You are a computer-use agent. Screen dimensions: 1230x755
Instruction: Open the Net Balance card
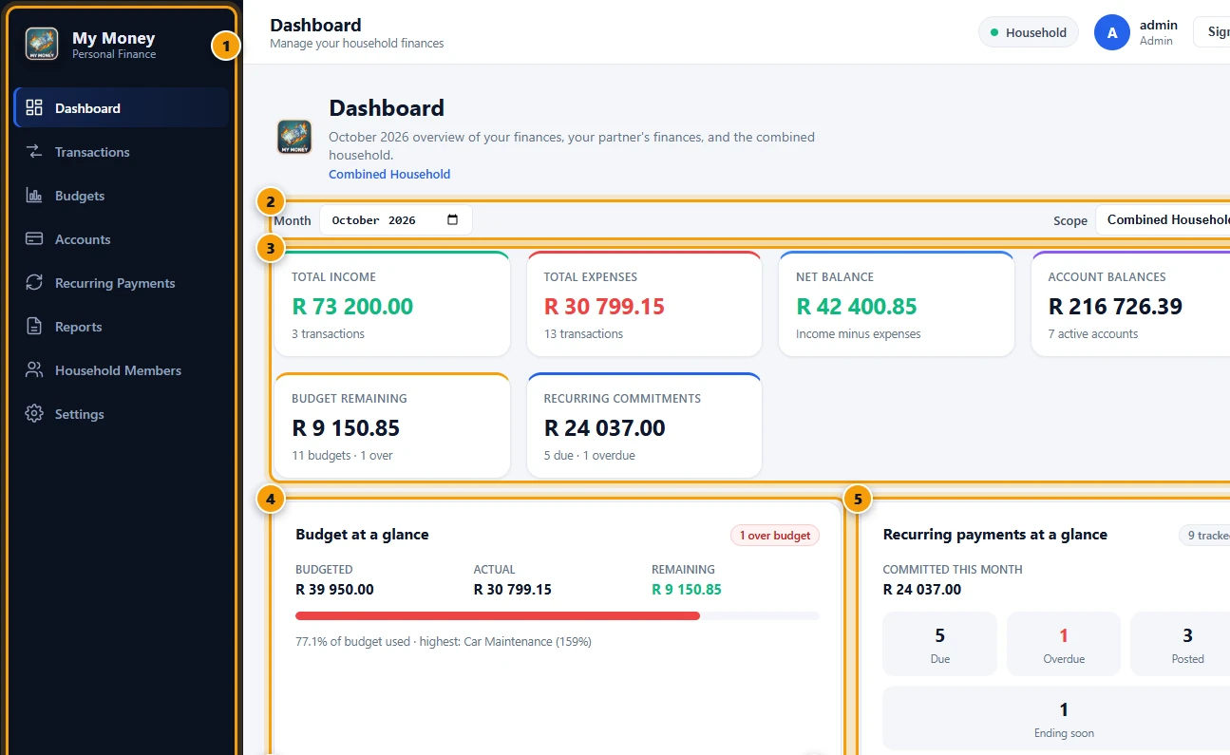(x=897, y=304)
